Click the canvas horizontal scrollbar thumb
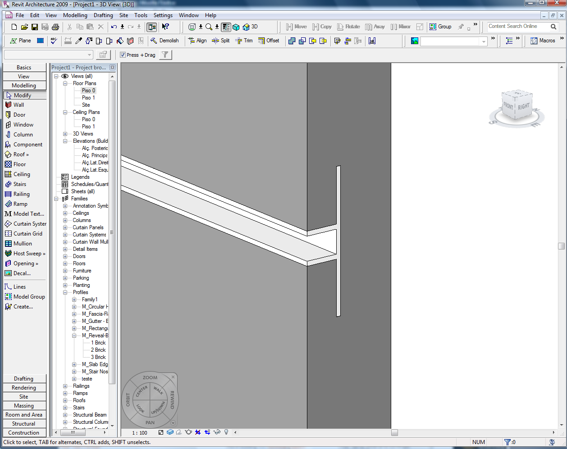The height and width of the screenshot is (449, 567). (394, 432)
